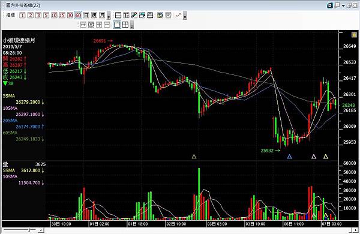Click the stacked layers window icon
This screenshot has width=360, height=234.
142,16
